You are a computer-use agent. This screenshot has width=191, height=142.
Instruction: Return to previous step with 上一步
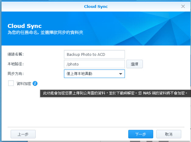pos(23,134)
